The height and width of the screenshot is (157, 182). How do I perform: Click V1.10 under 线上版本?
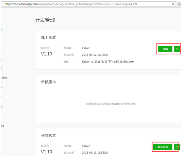click(x=46, y=54)
